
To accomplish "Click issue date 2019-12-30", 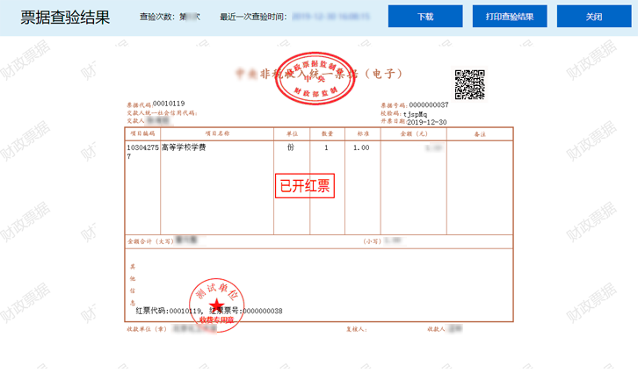I will point(427,122).
